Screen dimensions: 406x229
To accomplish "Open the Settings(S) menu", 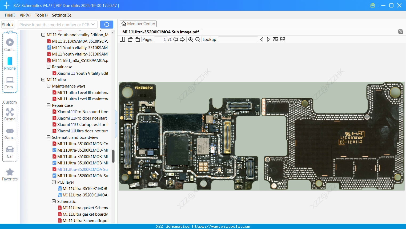I will coord(61,15).
